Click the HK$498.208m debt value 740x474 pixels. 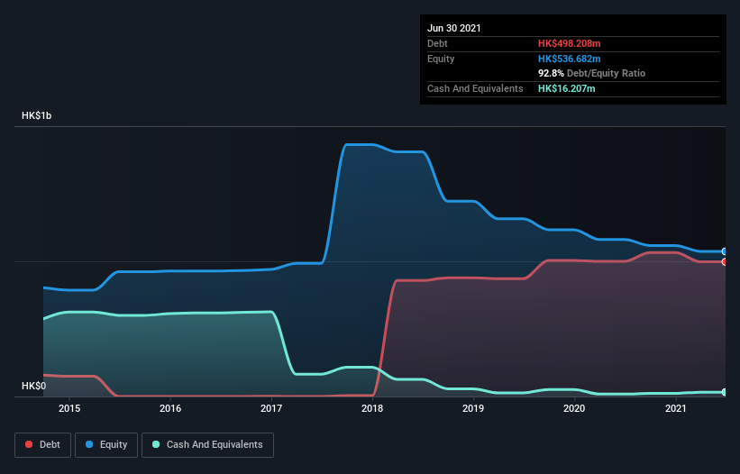(x=569, y=43)
